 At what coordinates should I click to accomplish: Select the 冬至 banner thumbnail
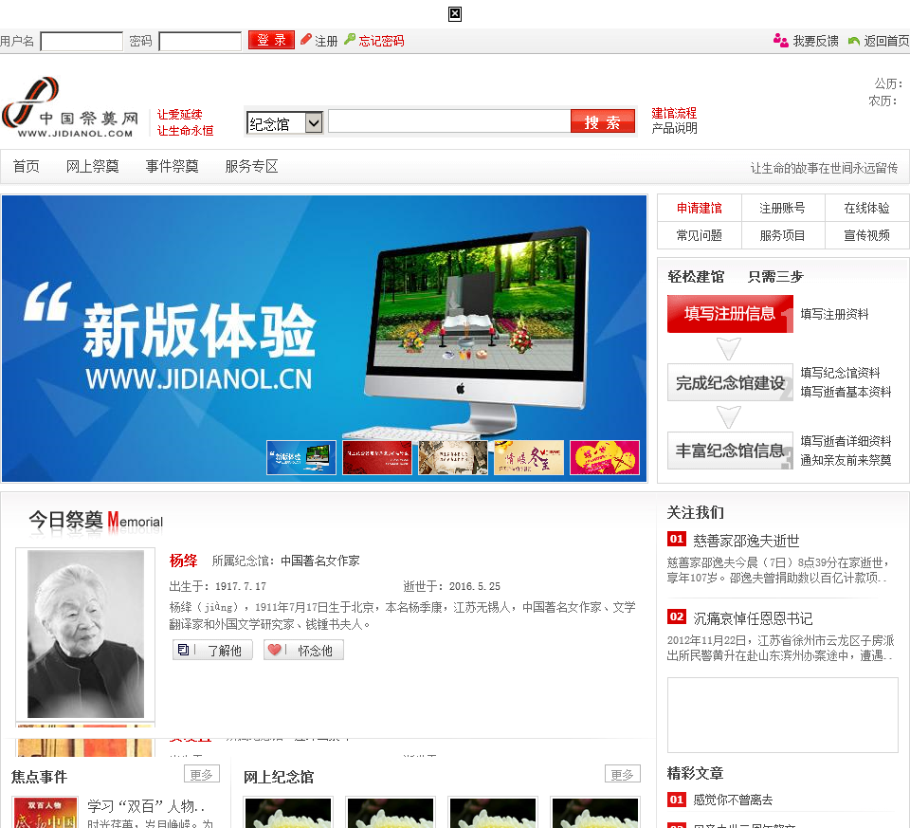(x=529, y=457)
